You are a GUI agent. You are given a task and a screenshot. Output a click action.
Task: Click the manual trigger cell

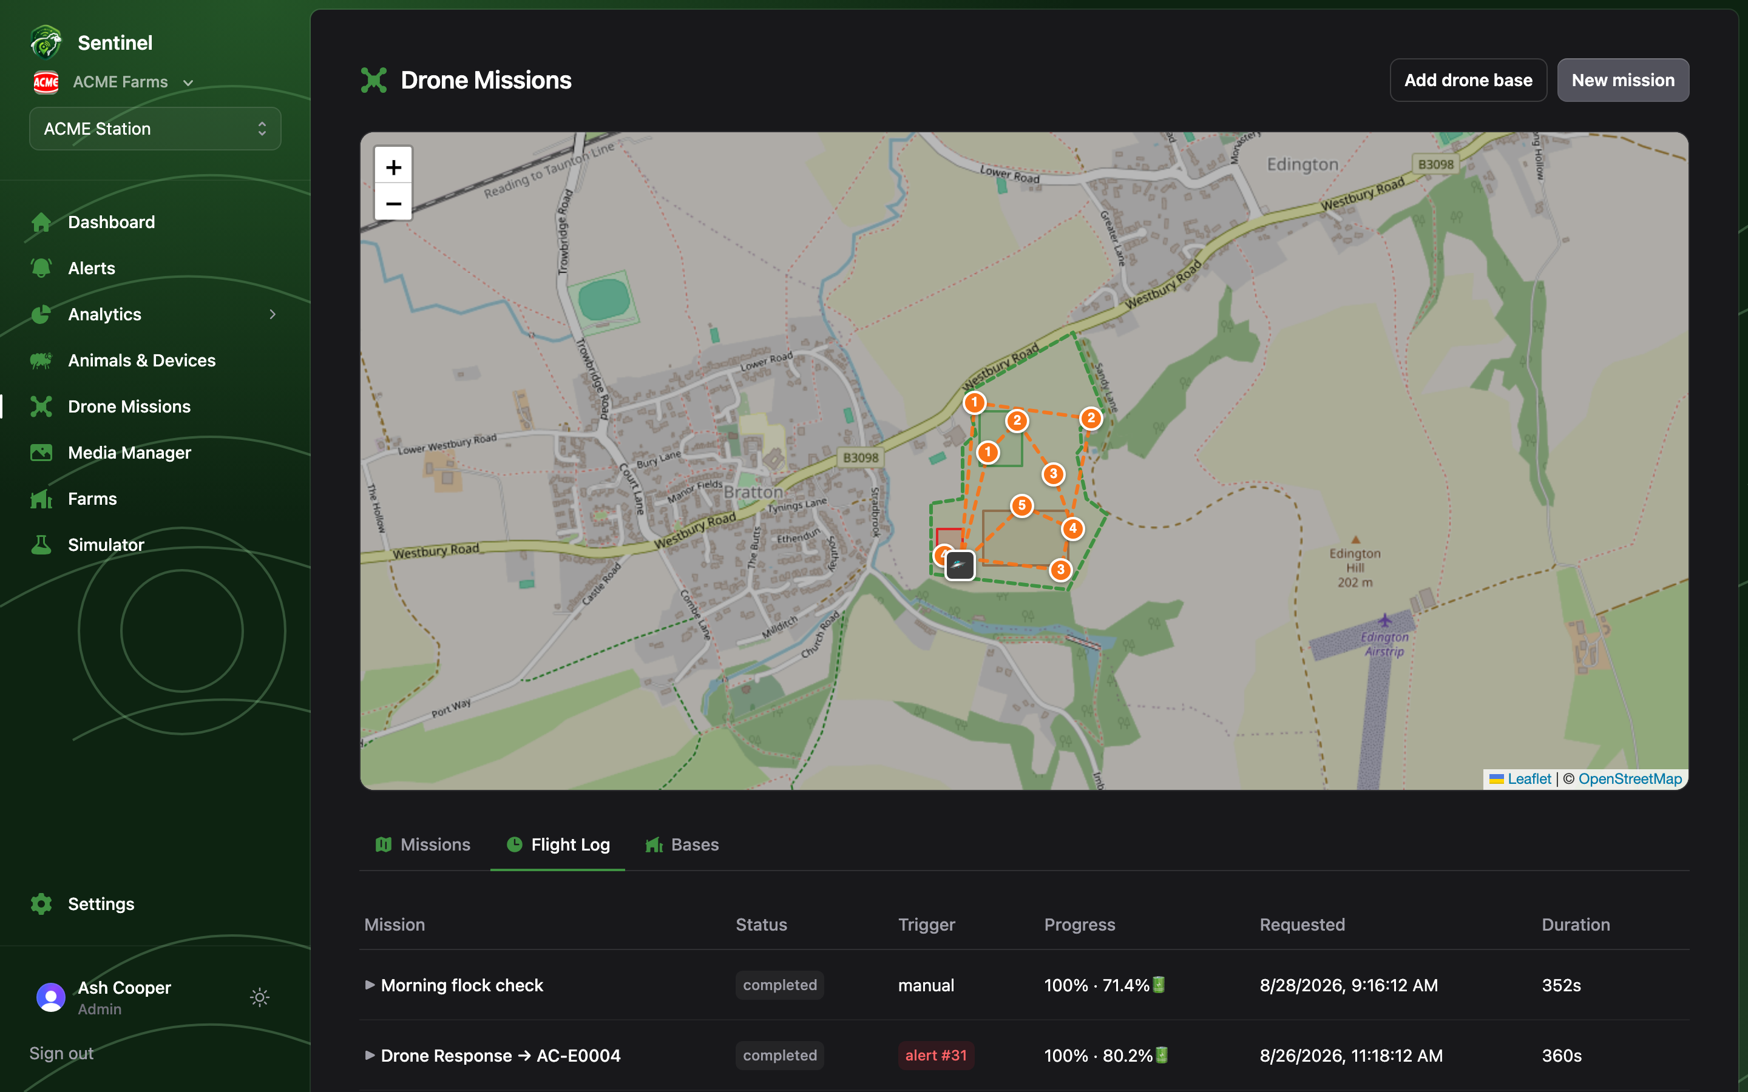pos(926,985)
